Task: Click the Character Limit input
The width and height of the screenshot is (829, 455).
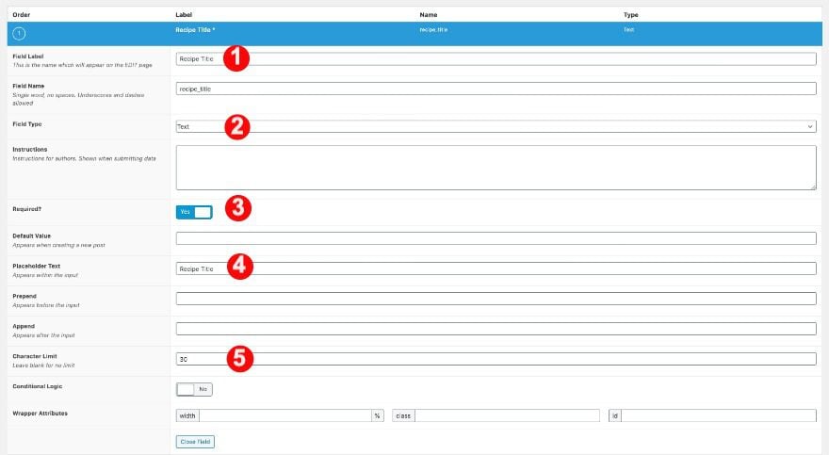Action: (496, 359)
